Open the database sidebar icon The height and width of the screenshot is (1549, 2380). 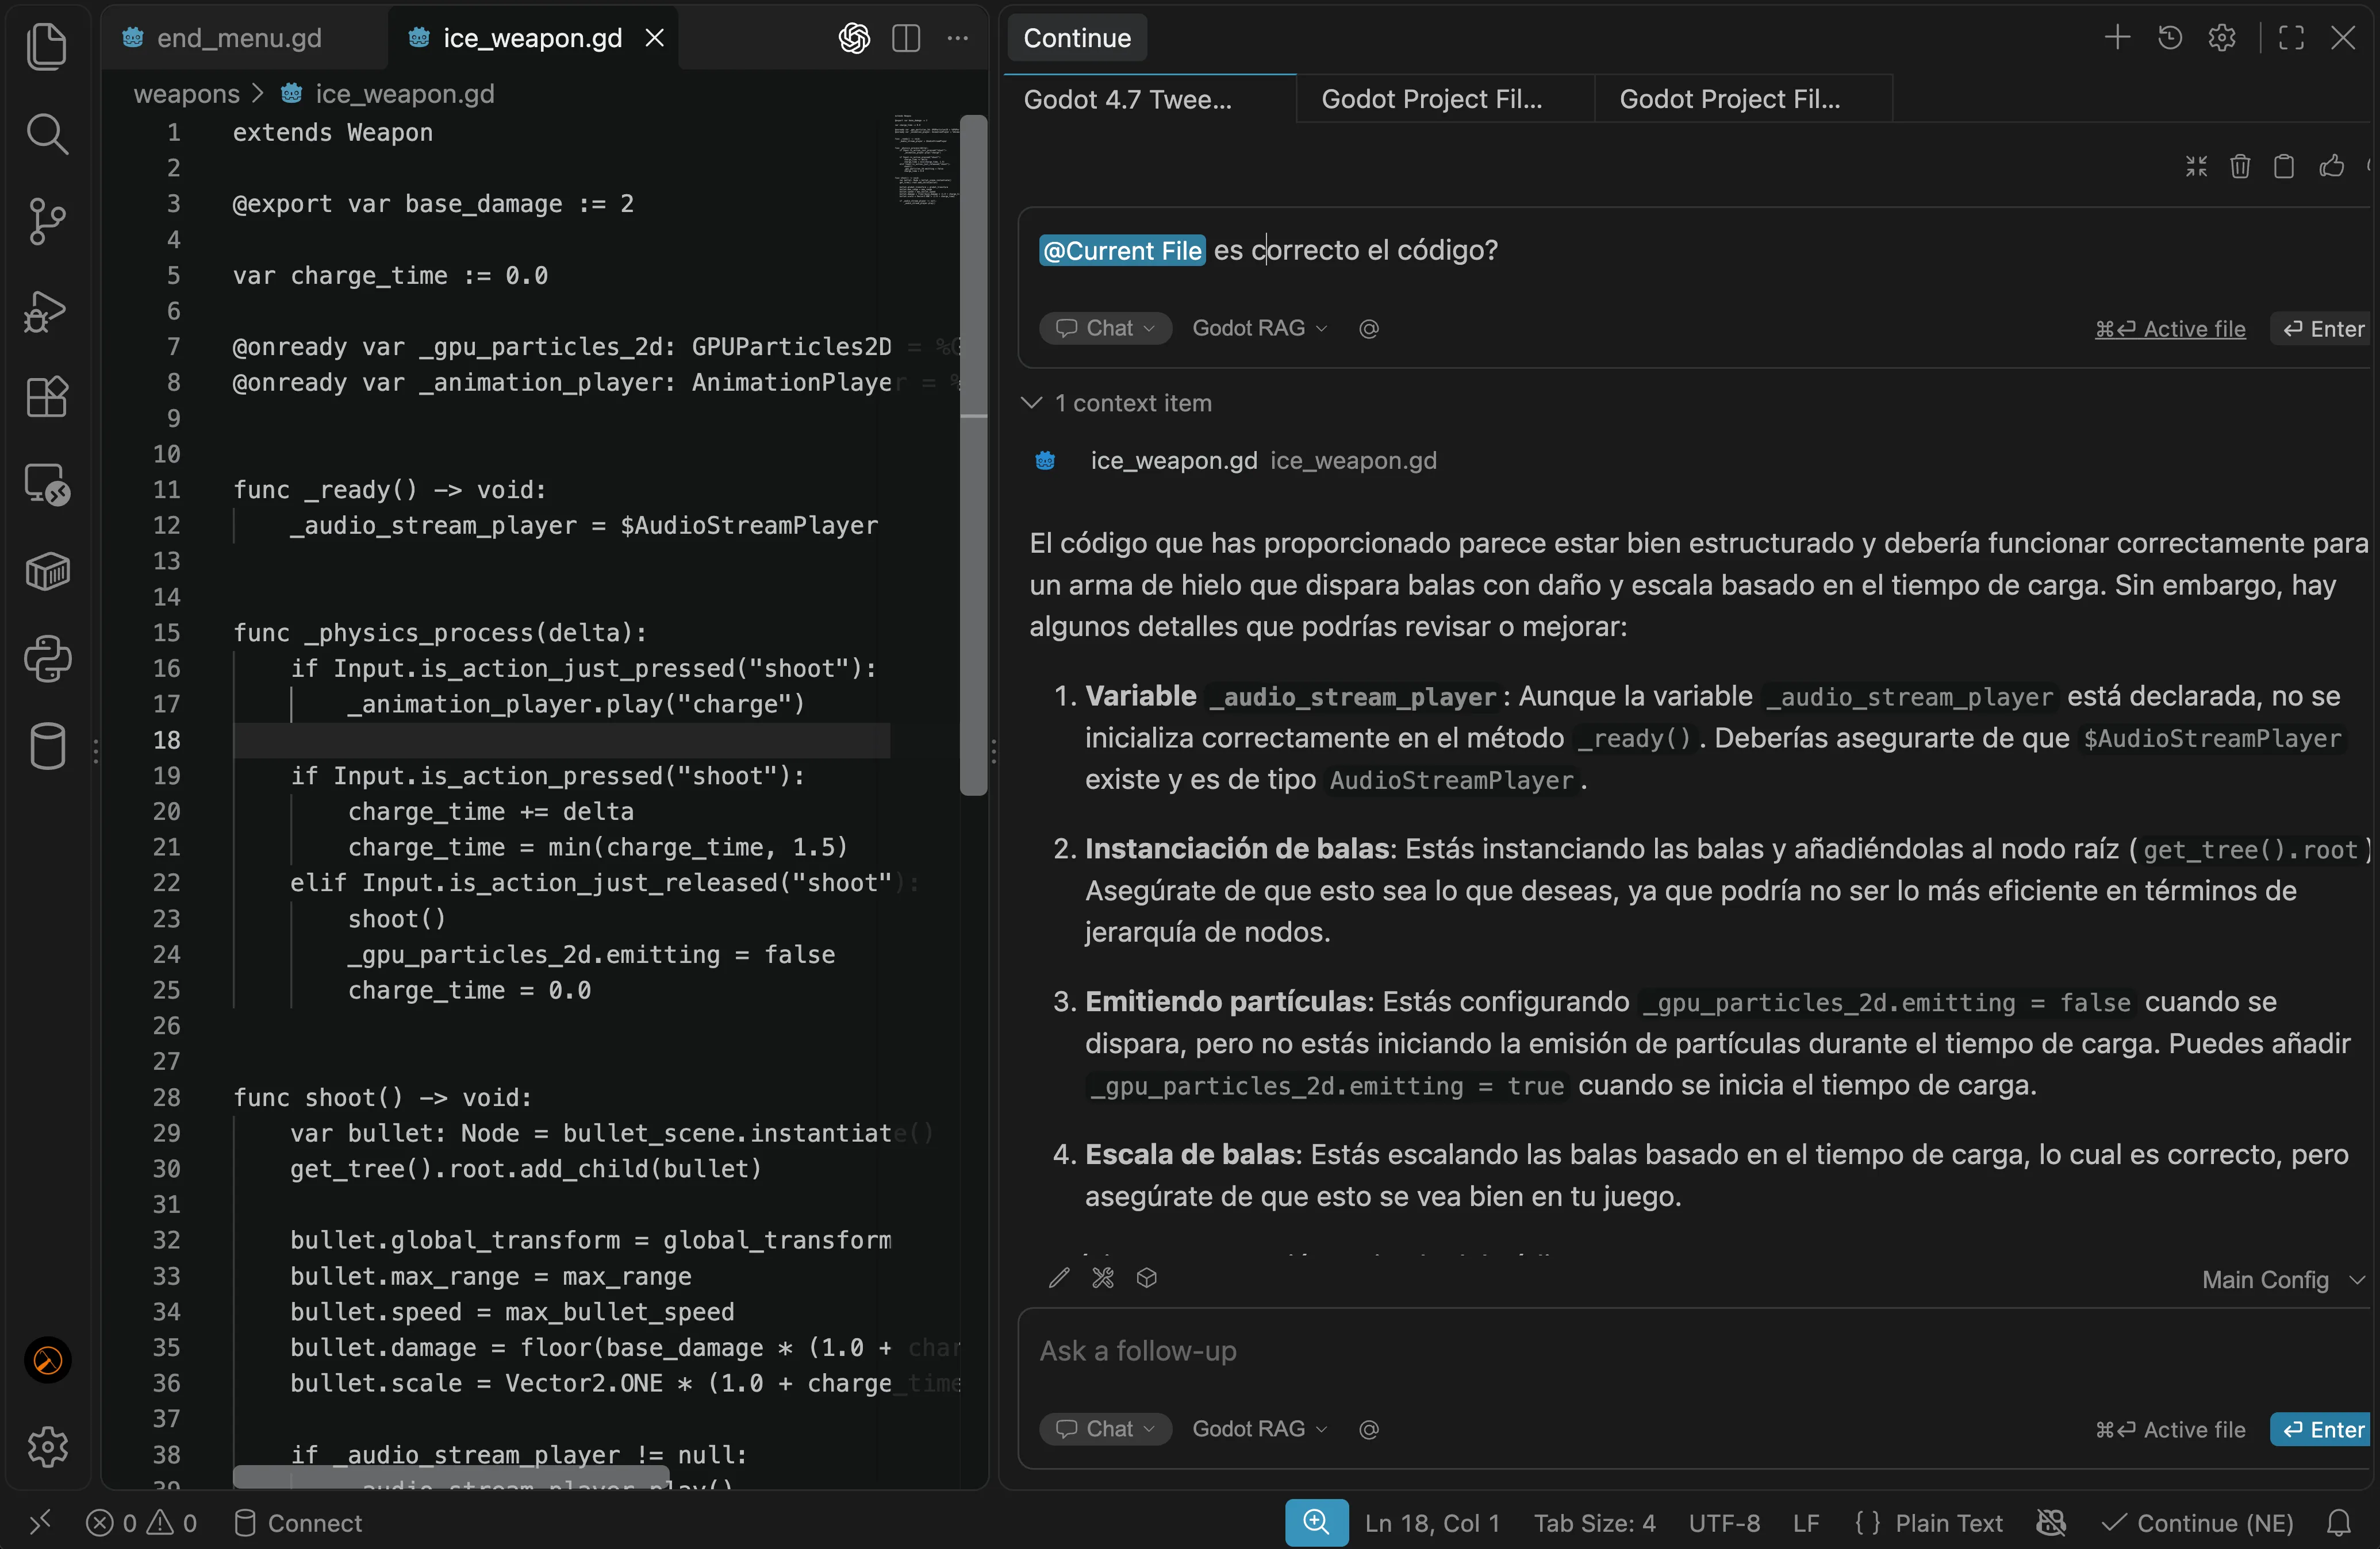point(46,746)
